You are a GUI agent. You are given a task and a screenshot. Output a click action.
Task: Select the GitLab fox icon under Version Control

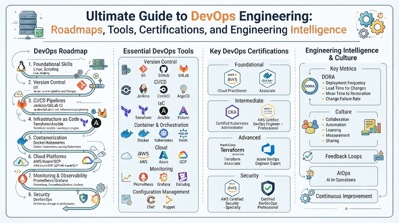tap(183, 69)
